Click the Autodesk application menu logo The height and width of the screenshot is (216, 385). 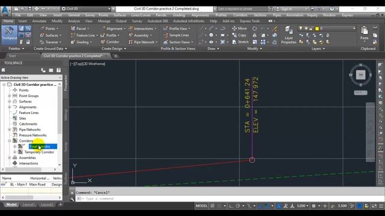(x=5, y=11)
